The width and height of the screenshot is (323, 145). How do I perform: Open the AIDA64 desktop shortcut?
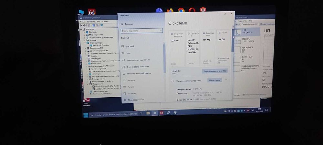click(92, 12)
